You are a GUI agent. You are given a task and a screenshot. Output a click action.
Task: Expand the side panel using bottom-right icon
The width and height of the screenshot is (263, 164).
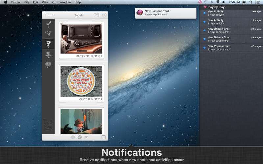pyautogui.click(x=104, y=137)
